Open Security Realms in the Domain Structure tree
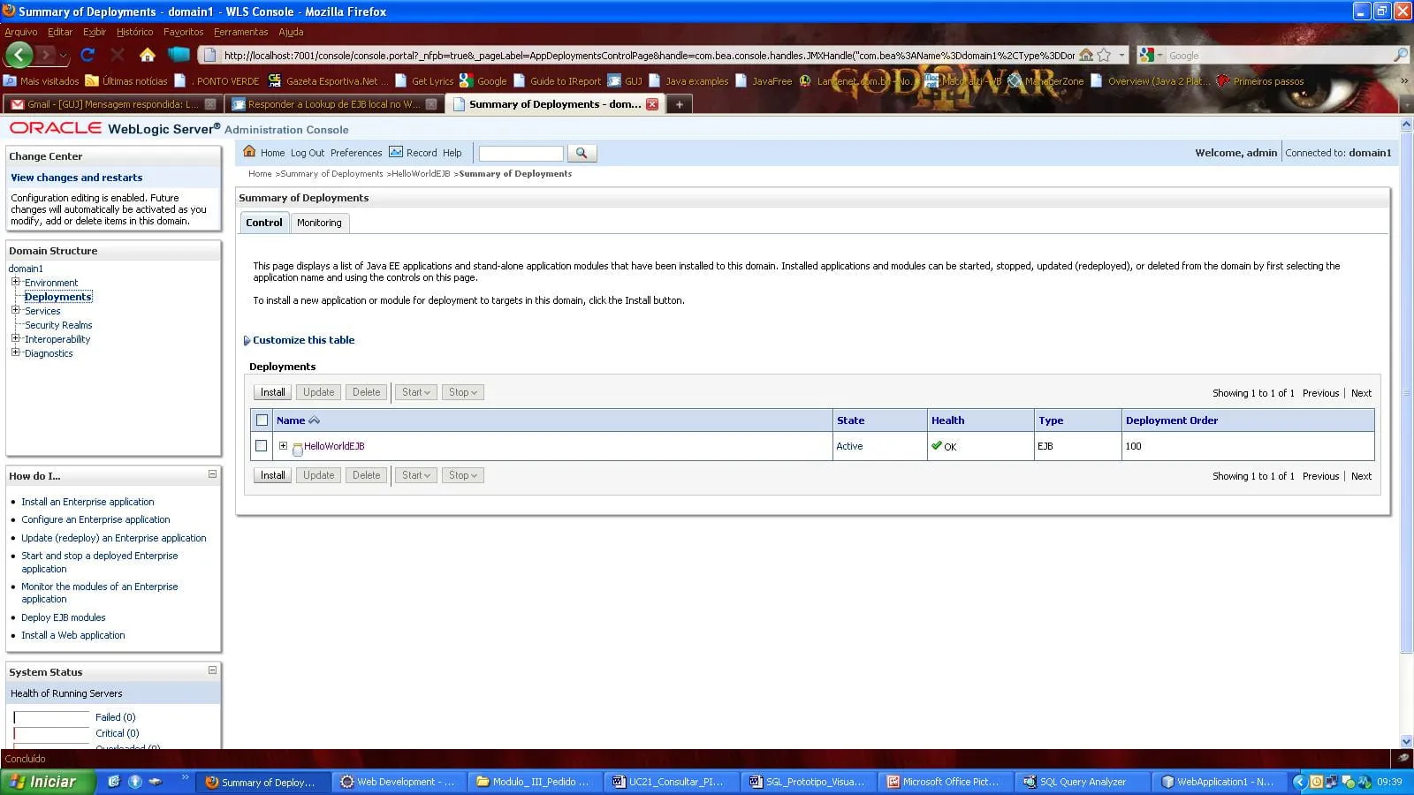The image size is (1414, 795). (58, 325)
